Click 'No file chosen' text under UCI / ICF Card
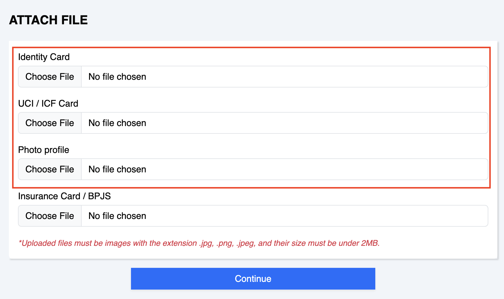 117,123
